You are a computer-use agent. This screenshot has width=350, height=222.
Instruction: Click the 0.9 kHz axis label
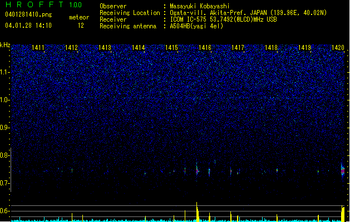click(5, 128)
